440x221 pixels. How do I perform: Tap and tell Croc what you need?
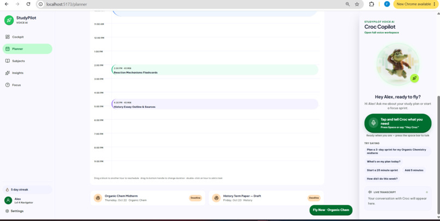click(x=398, y=123)
